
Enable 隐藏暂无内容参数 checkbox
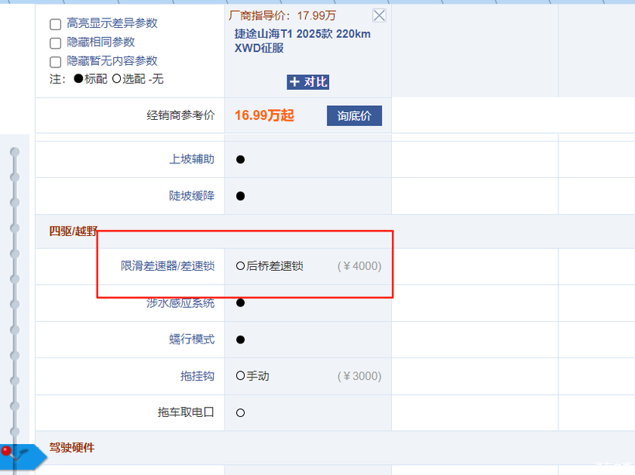coord(56,62)
